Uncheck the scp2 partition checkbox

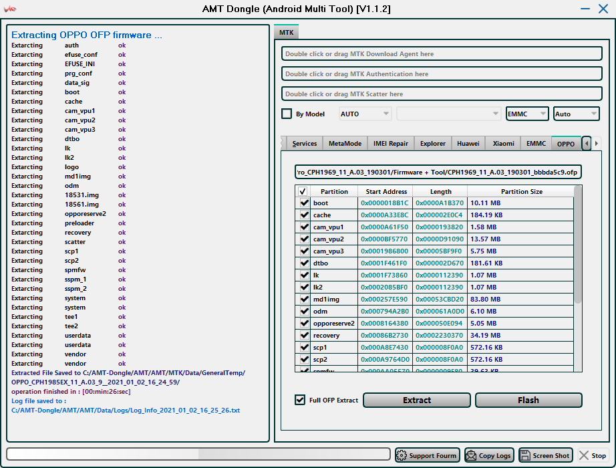tap(304, 360)
